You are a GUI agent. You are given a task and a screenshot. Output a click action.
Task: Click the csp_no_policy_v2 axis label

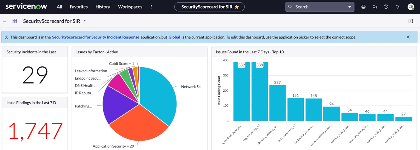[x=252, y=133]
